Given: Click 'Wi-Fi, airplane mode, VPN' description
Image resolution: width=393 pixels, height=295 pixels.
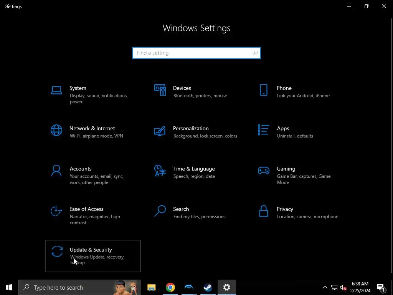Looking at the screenshot, I should (x=96, y=136).
